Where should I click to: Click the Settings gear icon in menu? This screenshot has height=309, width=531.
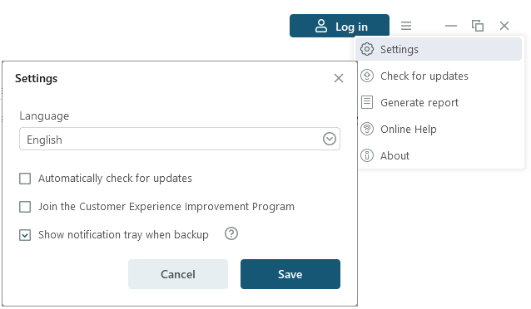pos(367,49)
